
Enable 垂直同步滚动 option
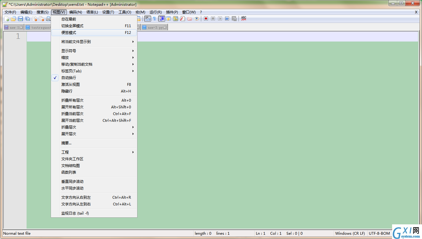94,182
